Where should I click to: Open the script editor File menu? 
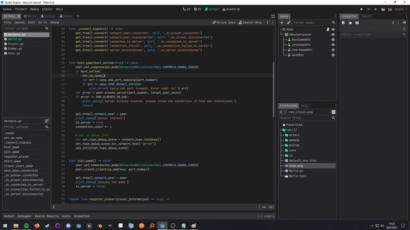(8, 23)
